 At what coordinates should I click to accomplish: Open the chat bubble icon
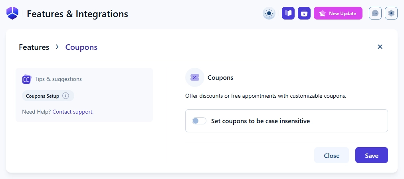375,14
